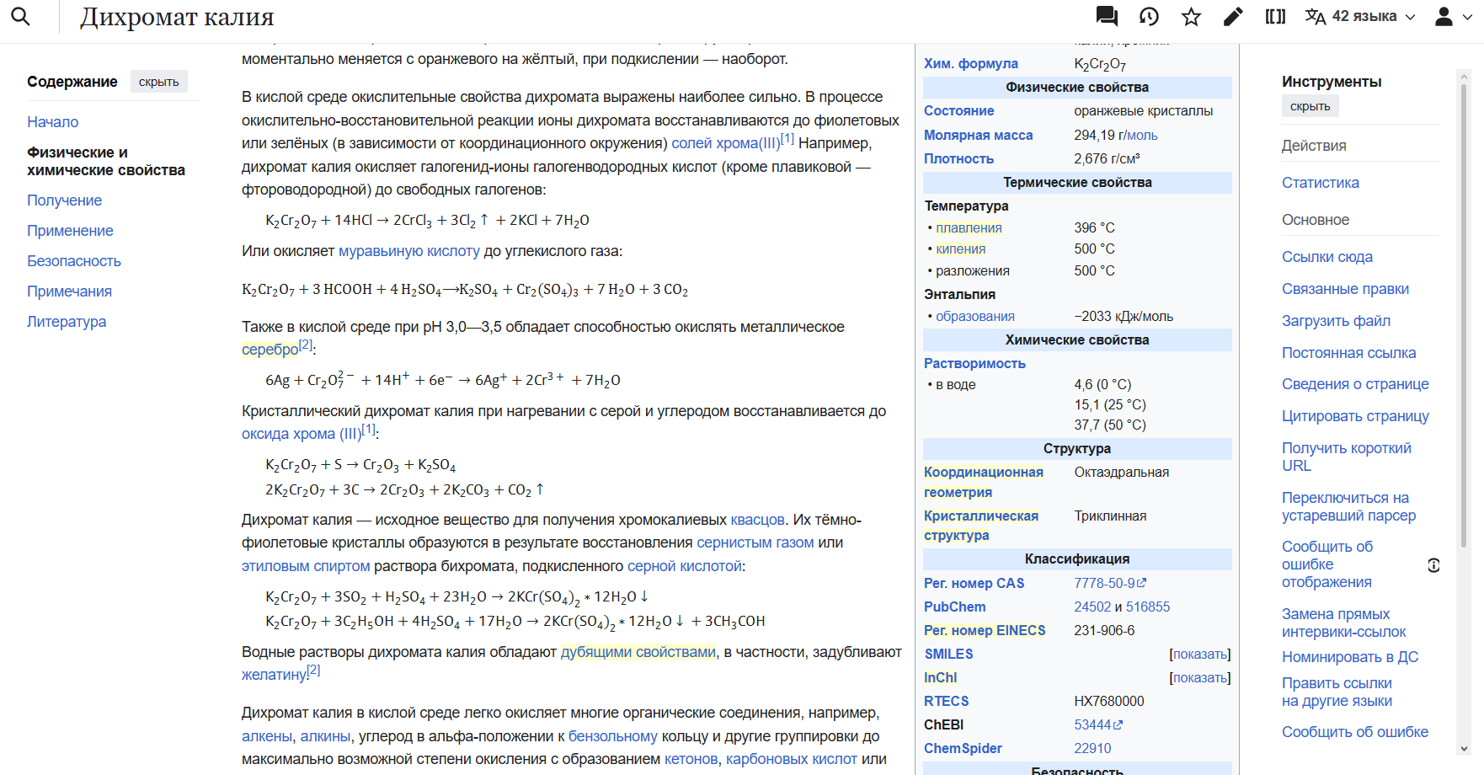The width and height of the screenshot is (1484, 775).
Task: Open Получить короткий URL tool link
Action: [x=1347, y=457]
